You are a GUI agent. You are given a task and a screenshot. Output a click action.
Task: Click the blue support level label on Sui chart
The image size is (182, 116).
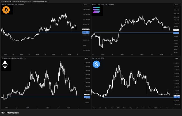pos(177,98)
